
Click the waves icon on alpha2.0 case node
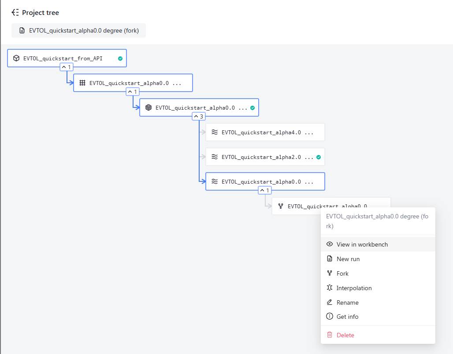pos(215,157)
